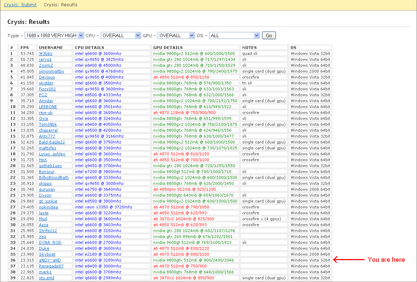Open the ZoomZ username link
Image resolution: width=417 pixels, height=282 pixels.
pos(46,65)
